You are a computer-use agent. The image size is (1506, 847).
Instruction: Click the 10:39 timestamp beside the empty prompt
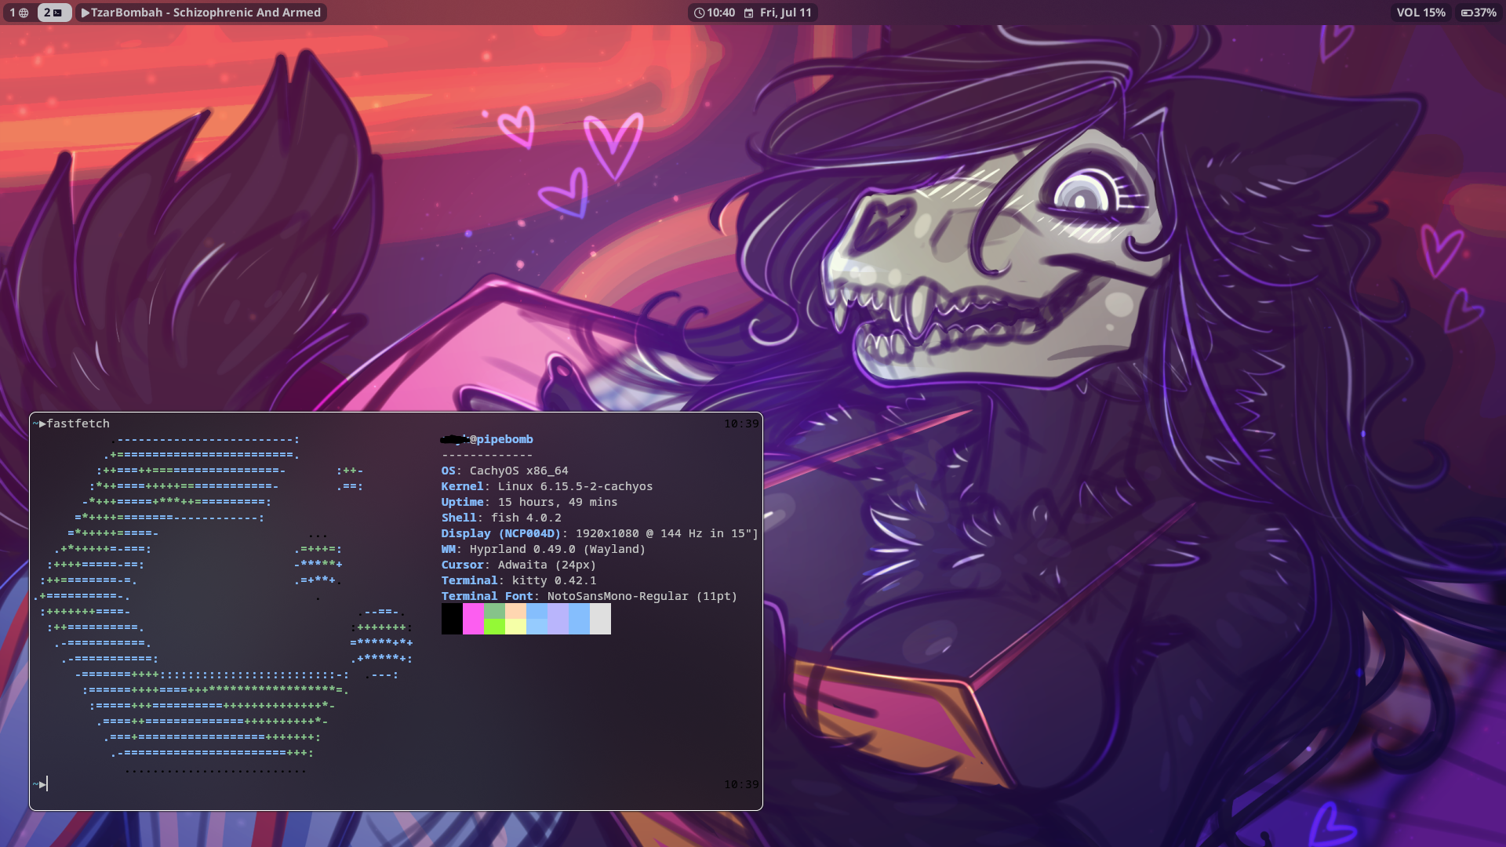coord(741,784)
